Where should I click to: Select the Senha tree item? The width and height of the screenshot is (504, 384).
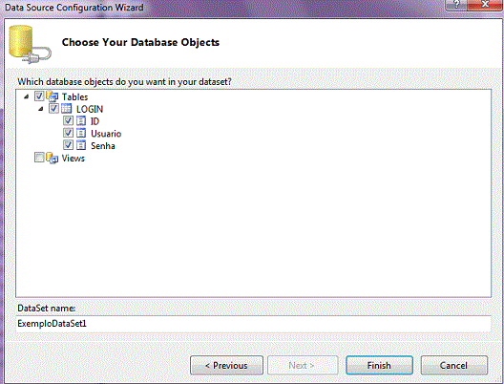[x=103, y=146]
